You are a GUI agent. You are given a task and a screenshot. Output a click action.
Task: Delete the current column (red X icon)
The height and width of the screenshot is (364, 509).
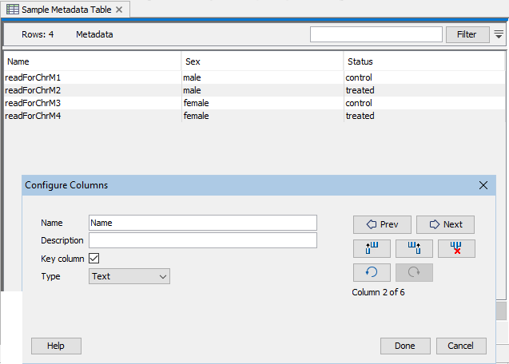(x=456, y=248)
